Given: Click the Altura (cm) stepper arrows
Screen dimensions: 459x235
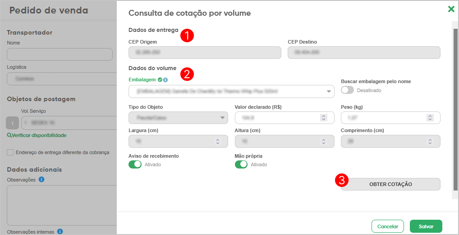Looking at the screenshot, I should 324,141.
